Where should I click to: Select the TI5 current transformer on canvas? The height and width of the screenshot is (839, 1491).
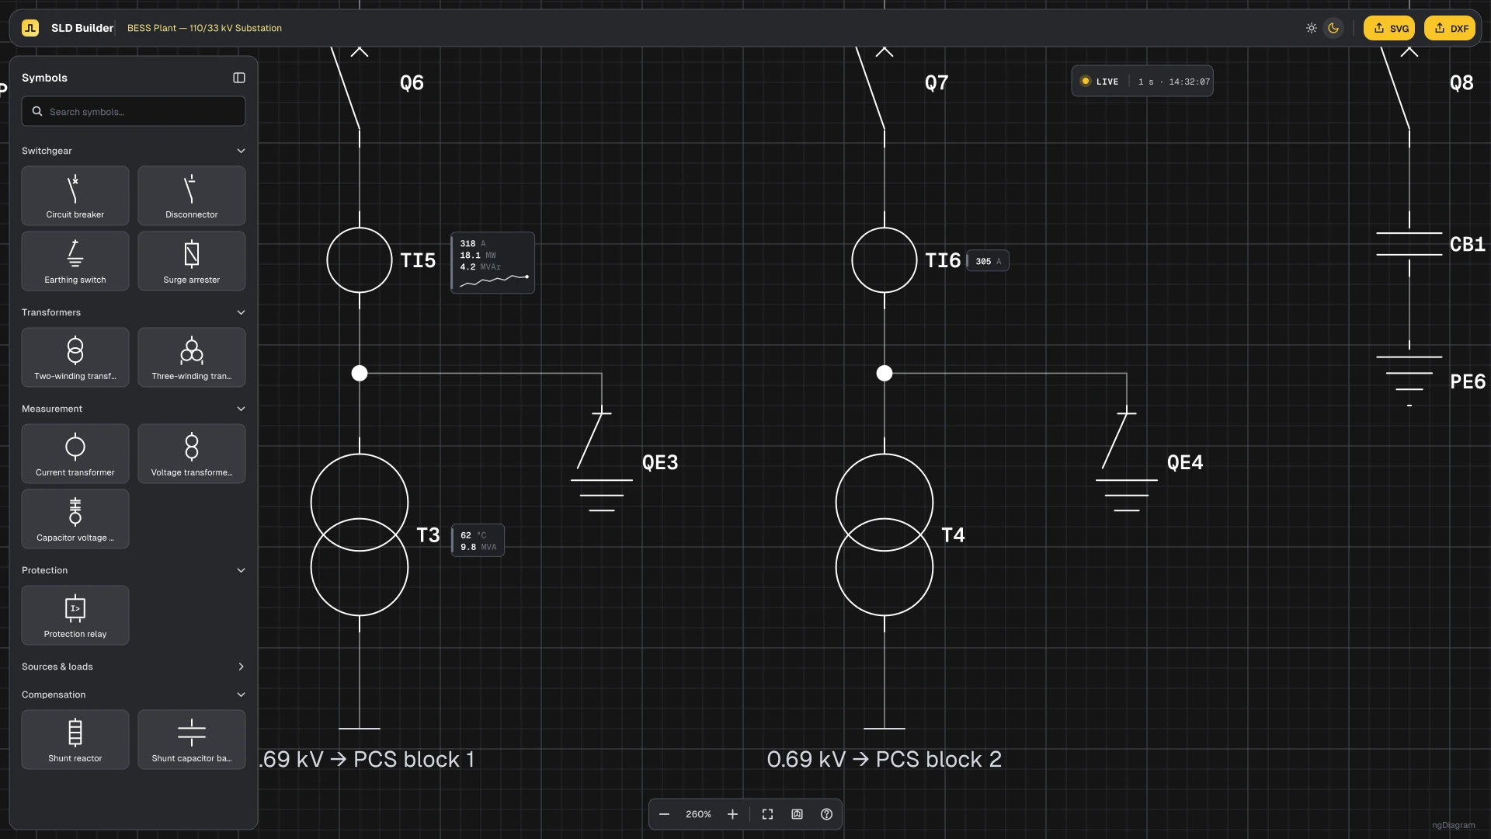pyautogui.click(x=360, y=260)
